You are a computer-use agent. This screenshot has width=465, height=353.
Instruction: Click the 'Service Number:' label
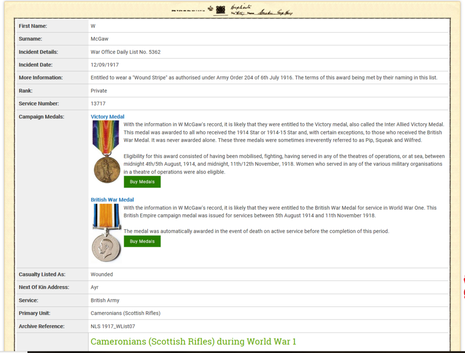point(39,104)
